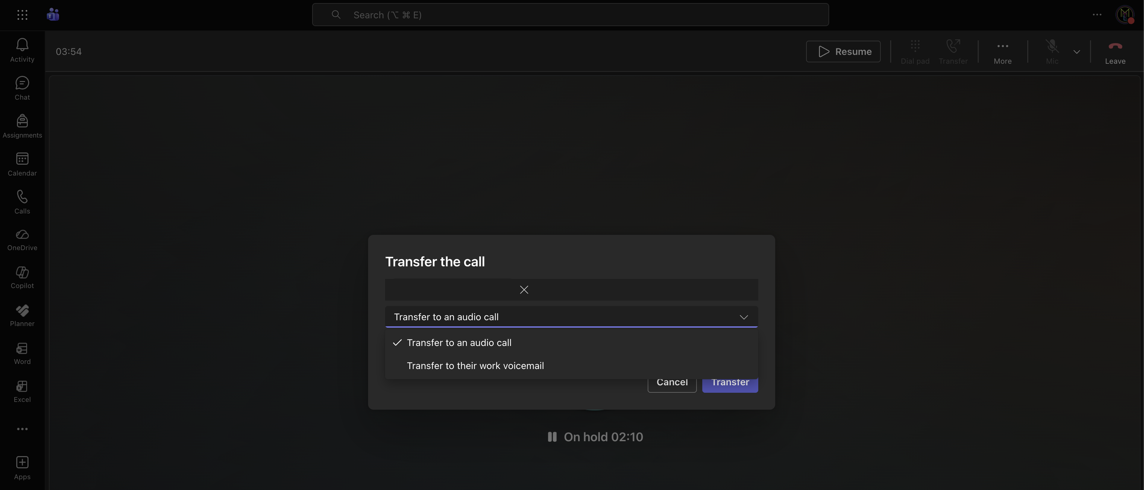Open OneDrive from the sidebar
This screenshot has height=490, width=1144.
click(x=22, y=240)
